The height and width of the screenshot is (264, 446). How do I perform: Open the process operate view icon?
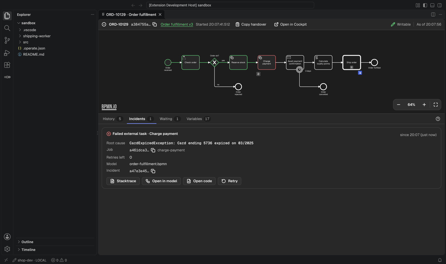(7, 77)
